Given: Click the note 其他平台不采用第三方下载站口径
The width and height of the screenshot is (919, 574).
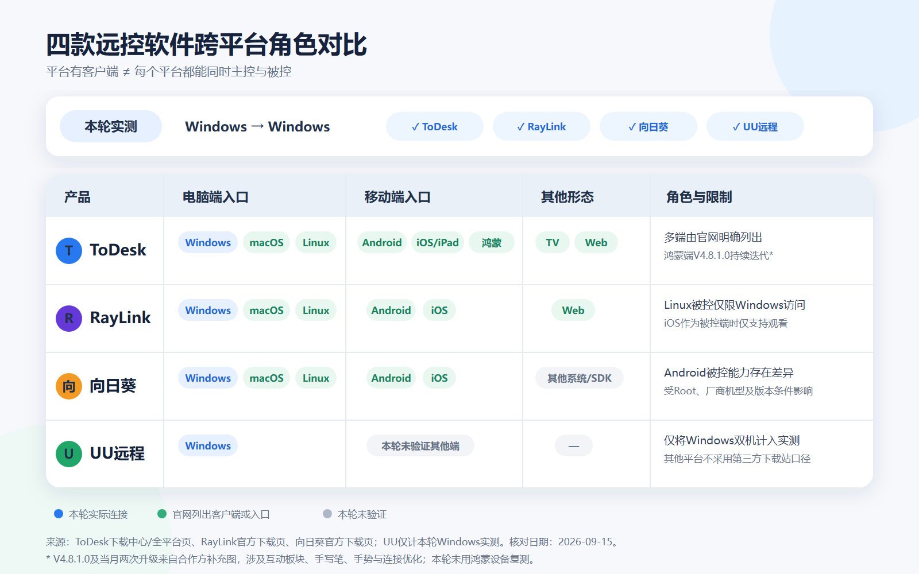Looking at the screenshot, I should [737, 459].
